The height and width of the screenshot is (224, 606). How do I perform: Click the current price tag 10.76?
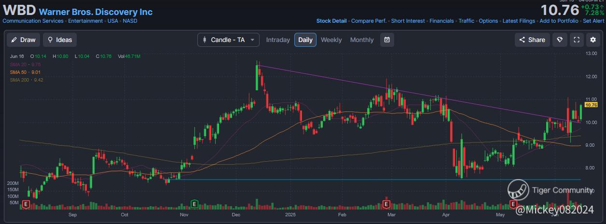[x=591, y=105]
